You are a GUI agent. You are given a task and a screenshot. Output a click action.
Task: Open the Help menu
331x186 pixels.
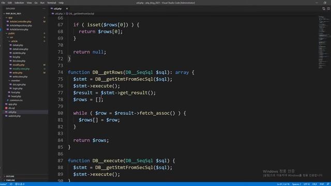click(61, 3)
